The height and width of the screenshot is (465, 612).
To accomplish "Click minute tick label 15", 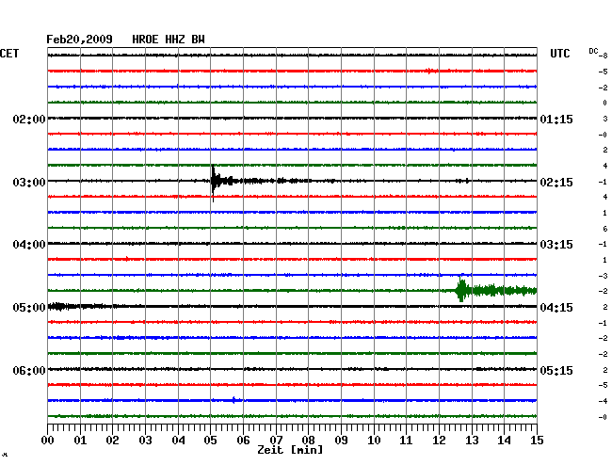I will click(x=537, y=441).
